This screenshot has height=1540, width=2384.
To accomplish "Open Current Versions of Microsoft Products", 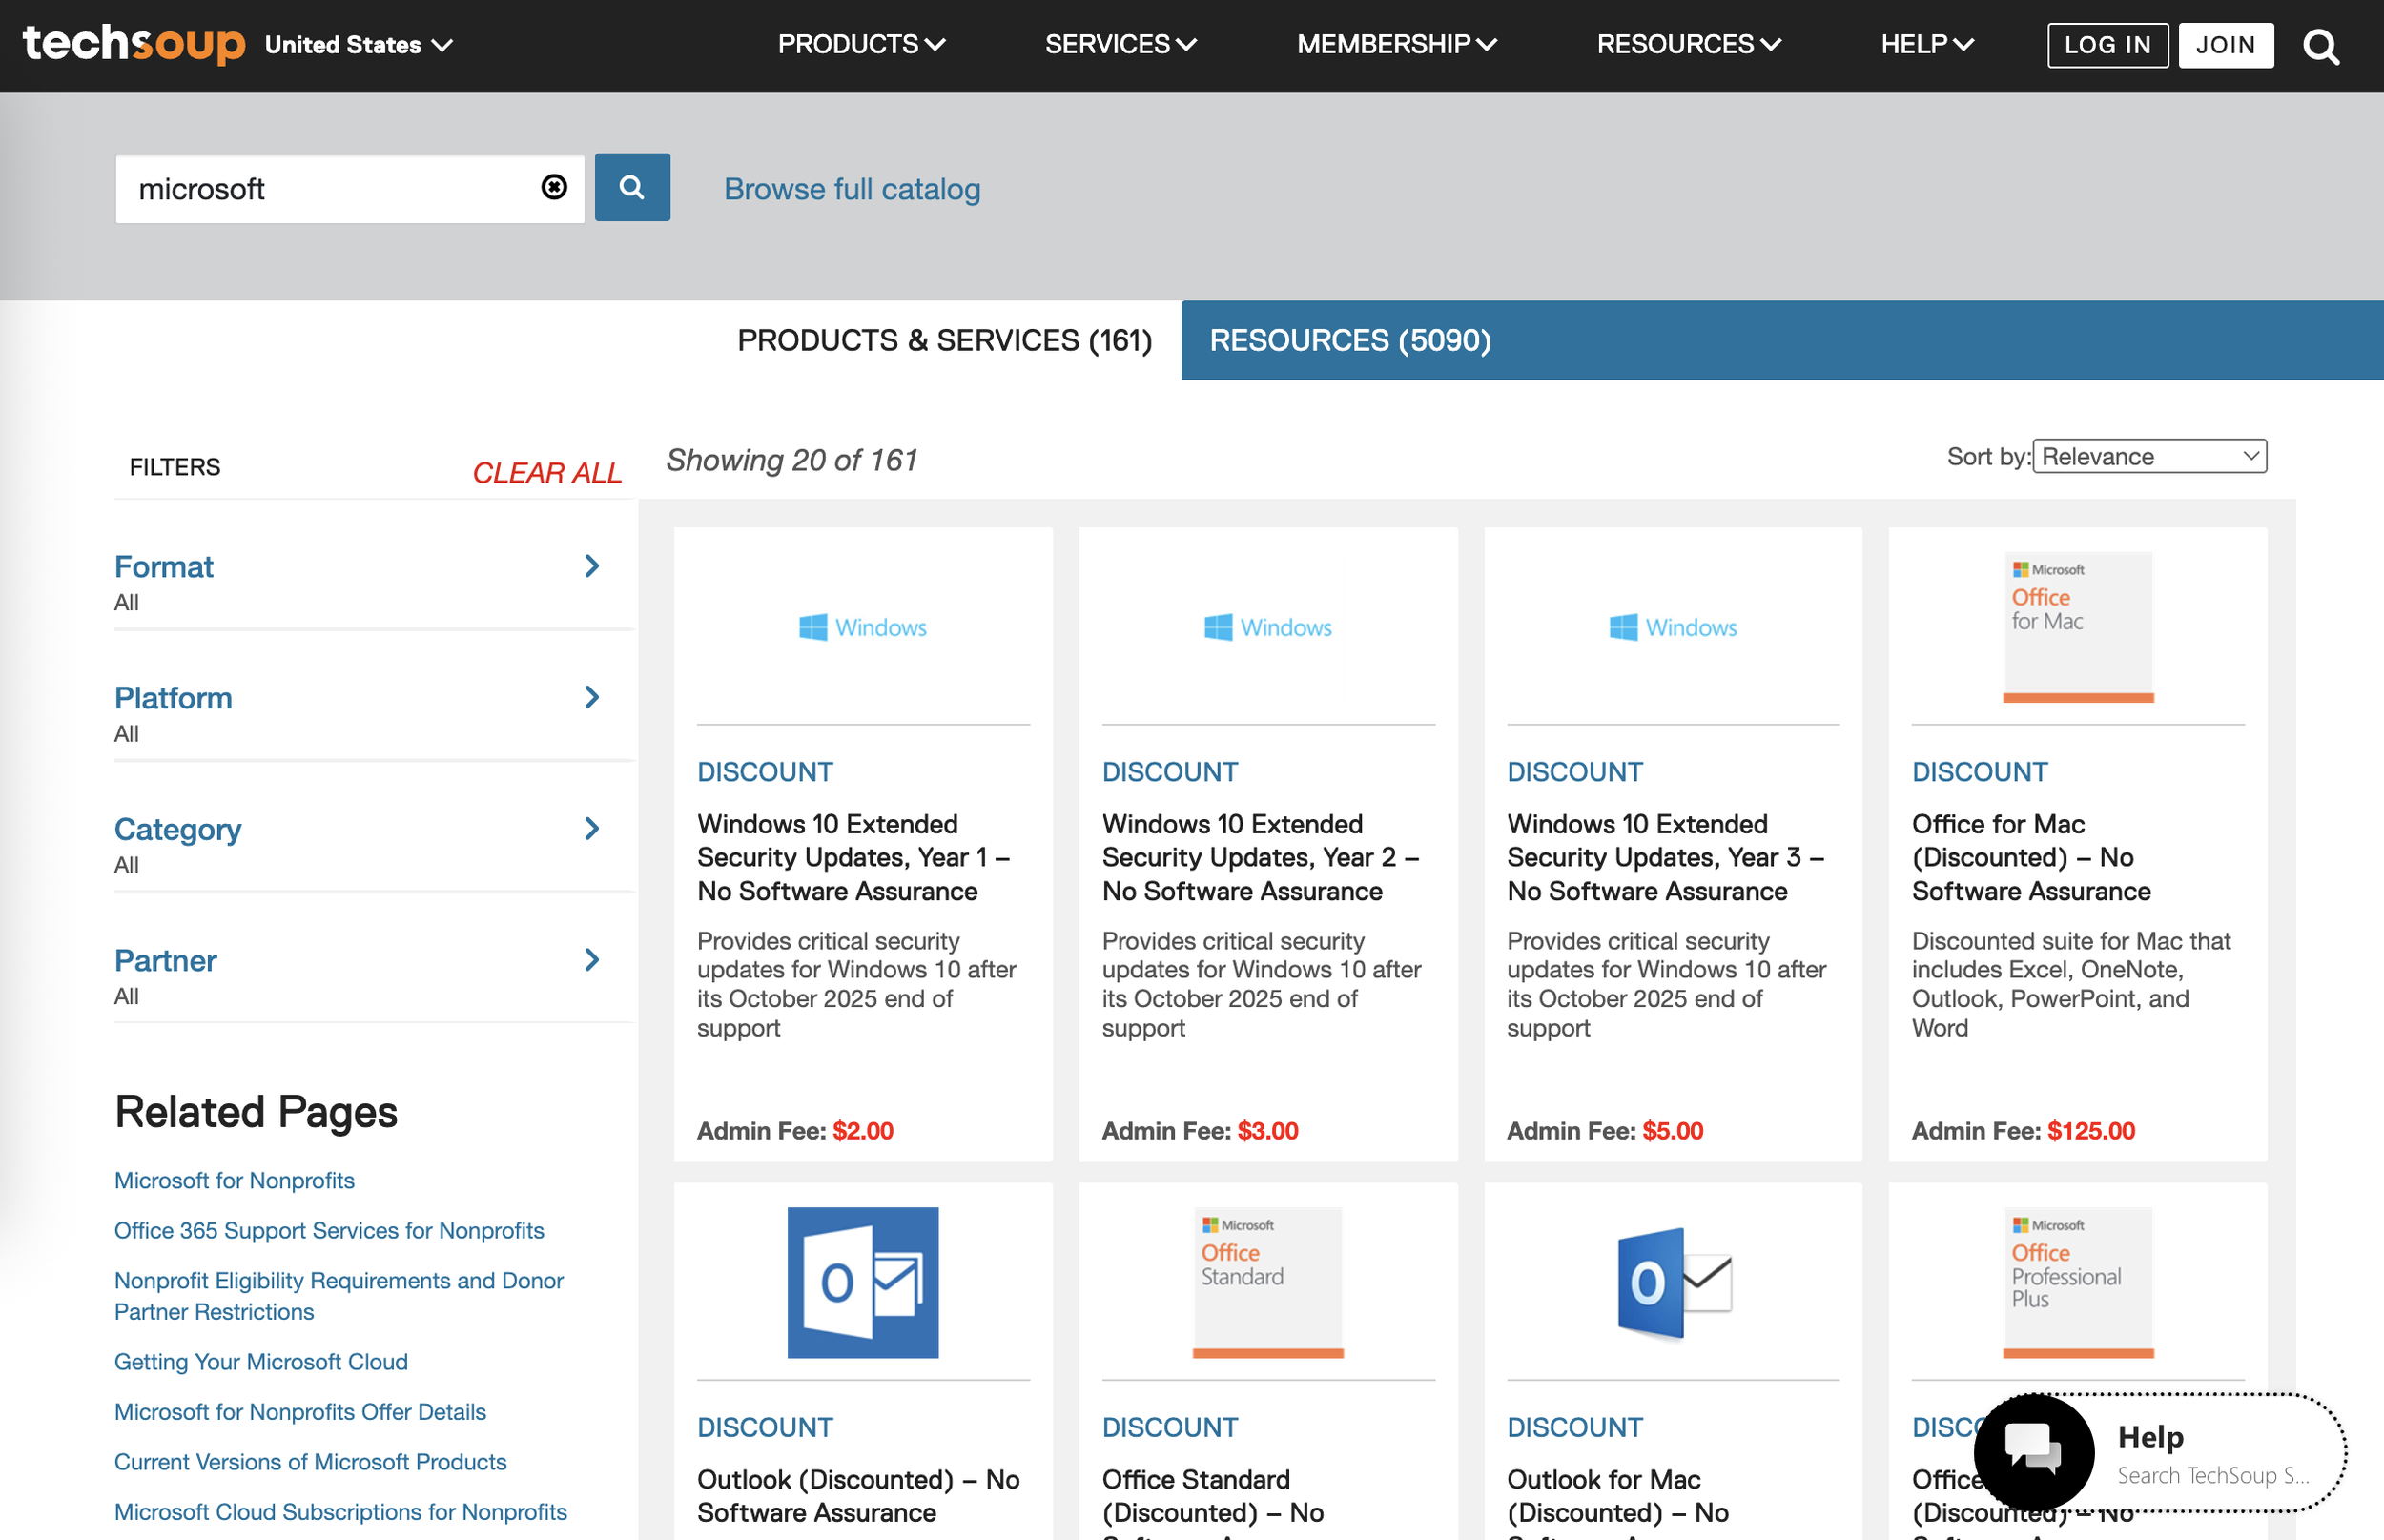I will point(310,1461).
